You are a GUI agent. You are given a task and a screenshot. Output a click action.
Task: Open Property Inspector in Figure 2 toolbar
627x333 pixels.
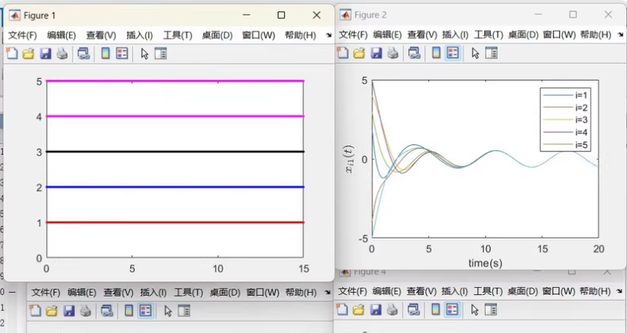[x=491, y=52]
